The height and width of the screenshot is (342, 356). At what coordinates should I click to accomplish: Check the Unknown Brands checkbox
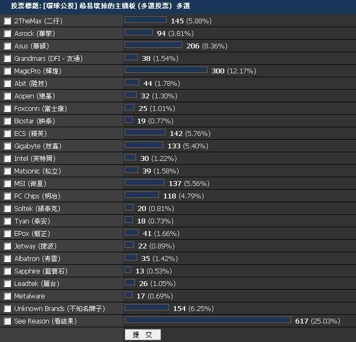pos(7,309)
